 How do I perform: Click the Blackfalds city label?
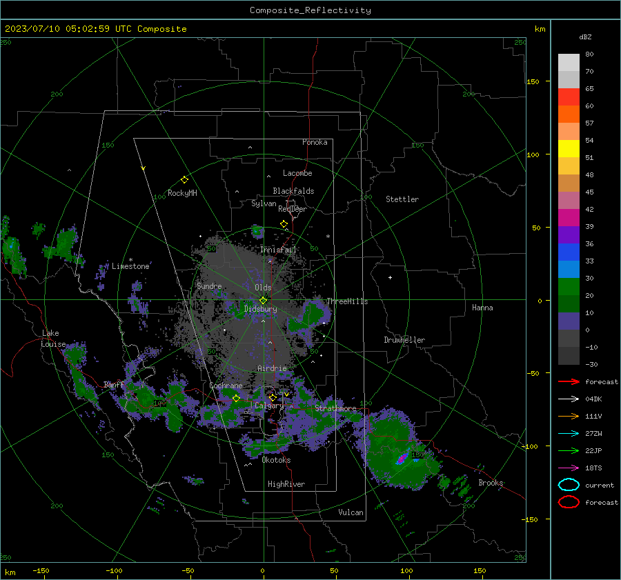coord(293,191)
